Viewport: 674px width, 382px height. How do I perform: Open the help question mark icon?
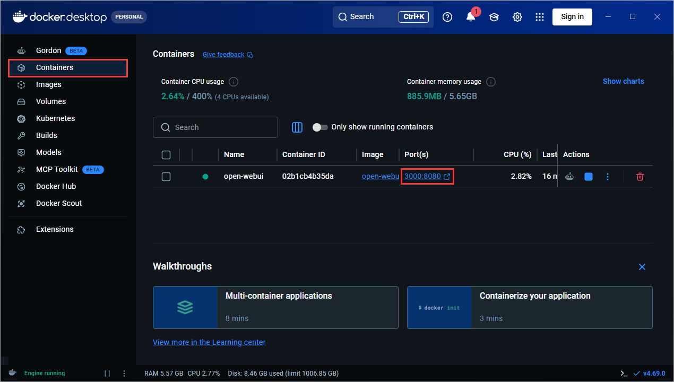point(447,17)
